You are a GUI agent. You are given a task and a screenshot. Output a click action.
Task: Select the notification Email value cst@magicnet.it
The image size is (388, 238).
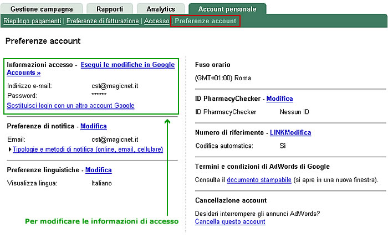coord(115,139)
